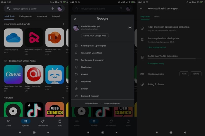
Task: Open Akulaku app icon
Action: [34, 74]
